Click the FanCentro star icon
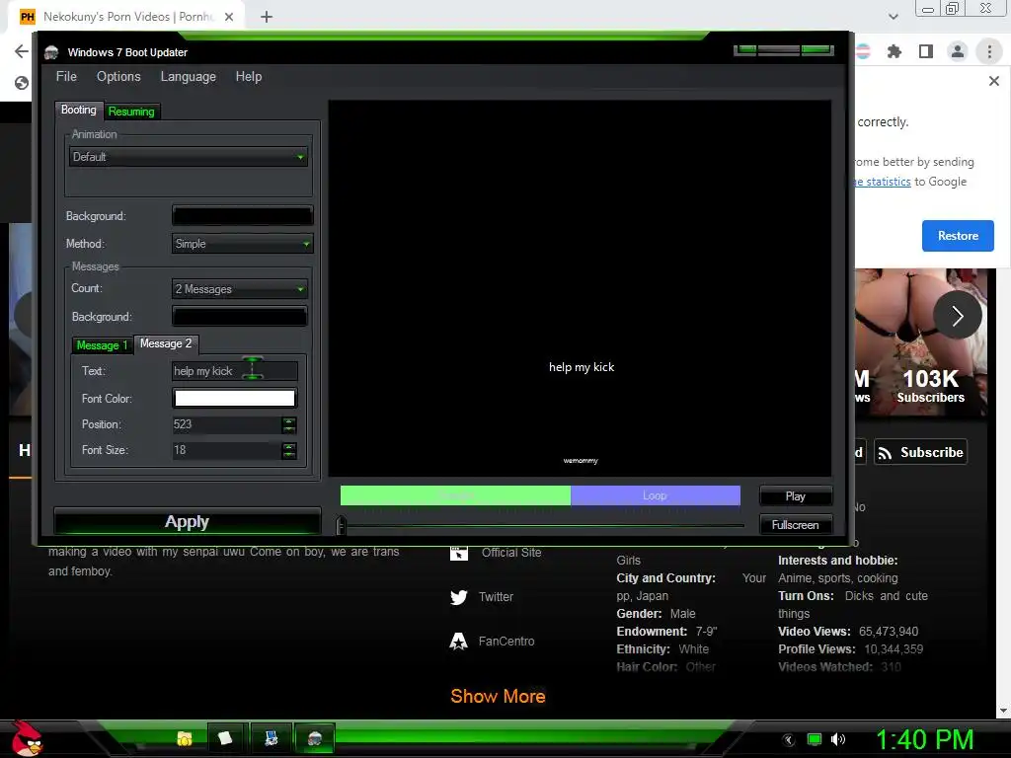Screen dimensions: 1011x758 point(458,642)
